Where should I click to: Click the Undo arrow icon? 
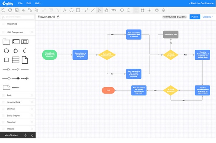click(x=4, y=10)
